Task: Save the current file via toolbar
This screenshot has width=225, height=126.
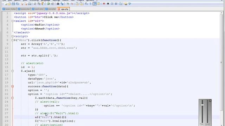Action: [13, 4]
